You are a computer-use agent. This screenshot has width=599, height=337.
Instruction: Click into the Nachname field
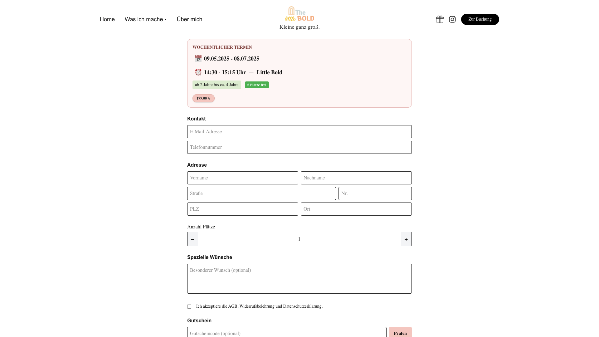tap(356, 178)
